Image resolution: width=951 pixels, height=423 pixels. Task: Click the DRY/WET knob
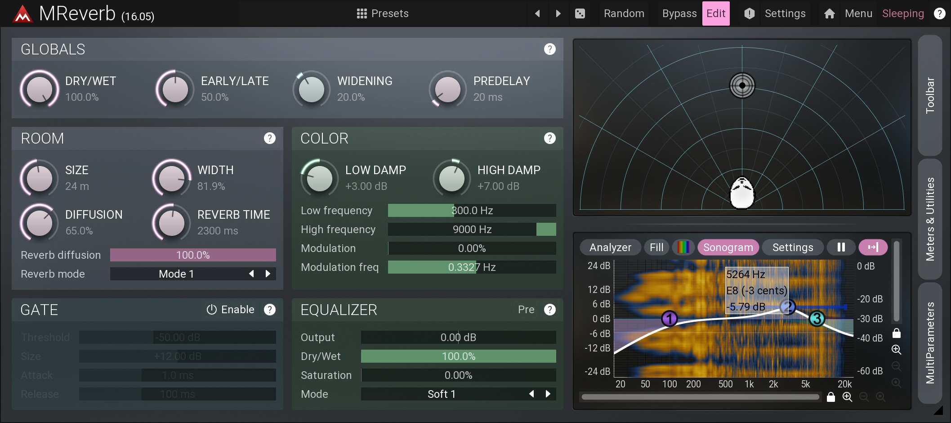coord(40,89)
